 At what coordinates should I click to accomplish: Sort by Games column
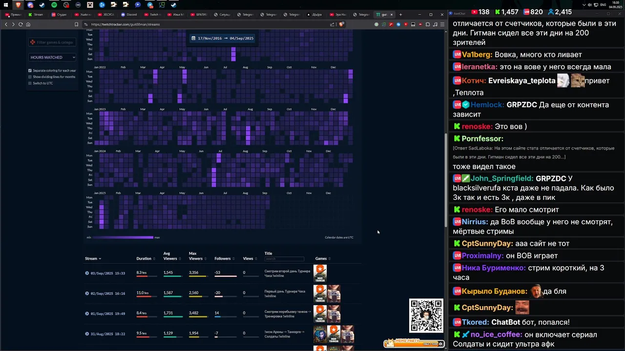coord(323,258)
